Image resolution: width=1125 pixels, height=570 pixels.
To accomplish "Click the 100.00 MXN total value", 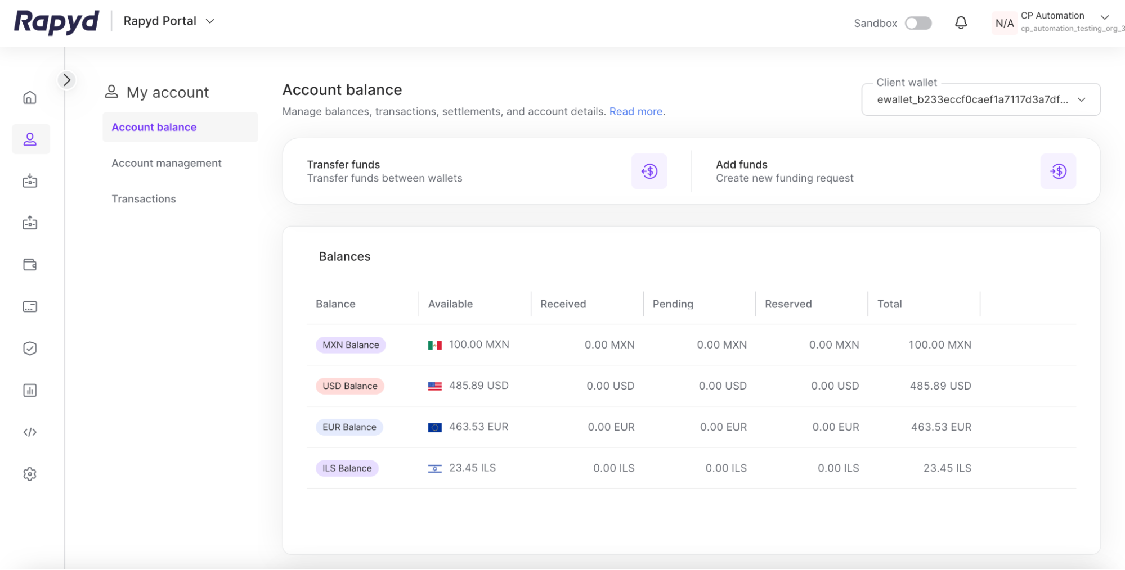I will tap(940, 345).
